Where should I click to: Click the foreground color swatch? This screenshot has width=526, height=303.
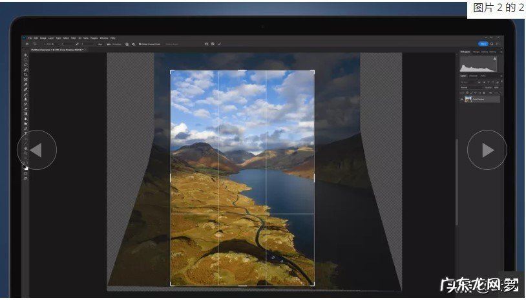25,166
